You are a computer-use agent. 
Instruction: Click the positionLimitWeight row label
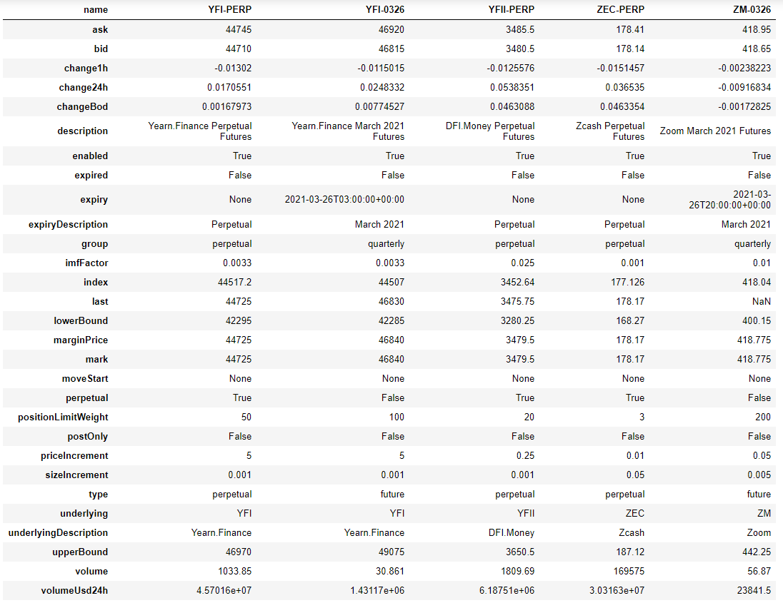(63, 417)
